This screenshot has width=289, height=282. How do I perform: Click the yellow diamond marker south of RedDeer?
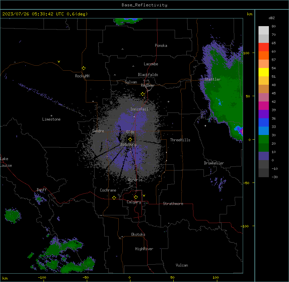coord(142,94)
